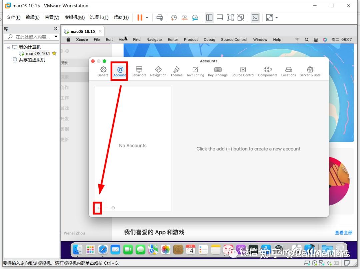Click the stretch guest display icon
The width and height of the screenshot is (360, 269).
click(x=270, y=17)
